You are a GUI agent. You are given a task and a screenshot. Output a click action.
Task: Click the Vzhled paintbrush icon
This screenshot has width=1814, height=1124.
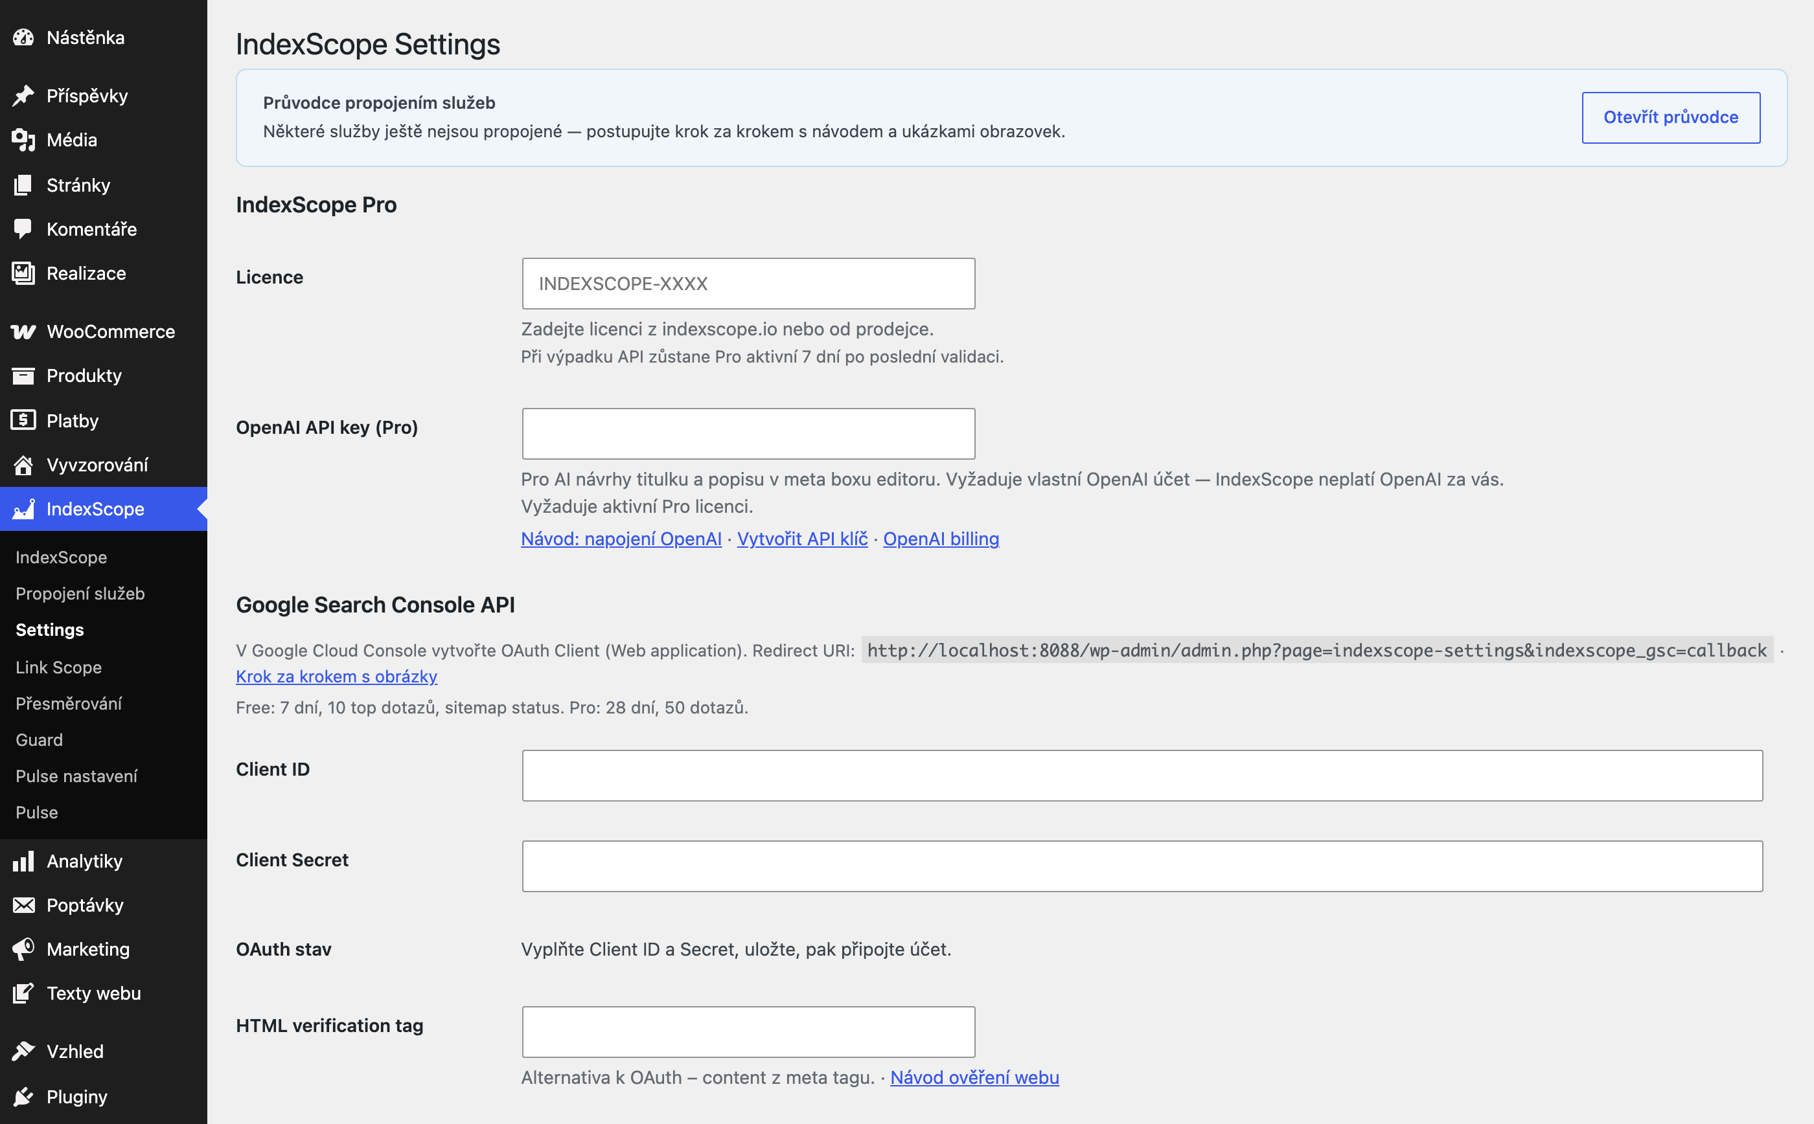(23, 1051)
